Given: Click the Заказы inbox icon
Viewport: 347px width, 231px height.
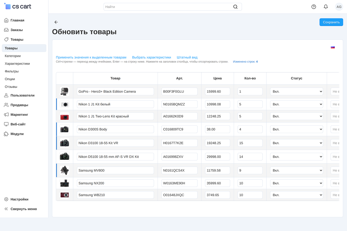Looking at the screenshot, I should click(6, 30).
